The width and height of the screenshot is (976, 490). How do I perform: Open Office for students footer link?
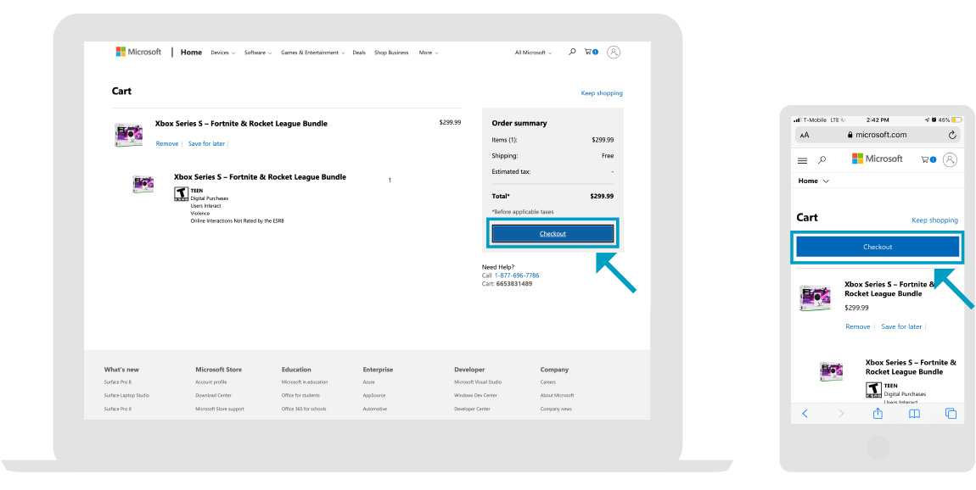(300, 396)
